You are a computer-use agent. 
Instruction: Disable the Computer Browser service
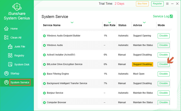163,102
